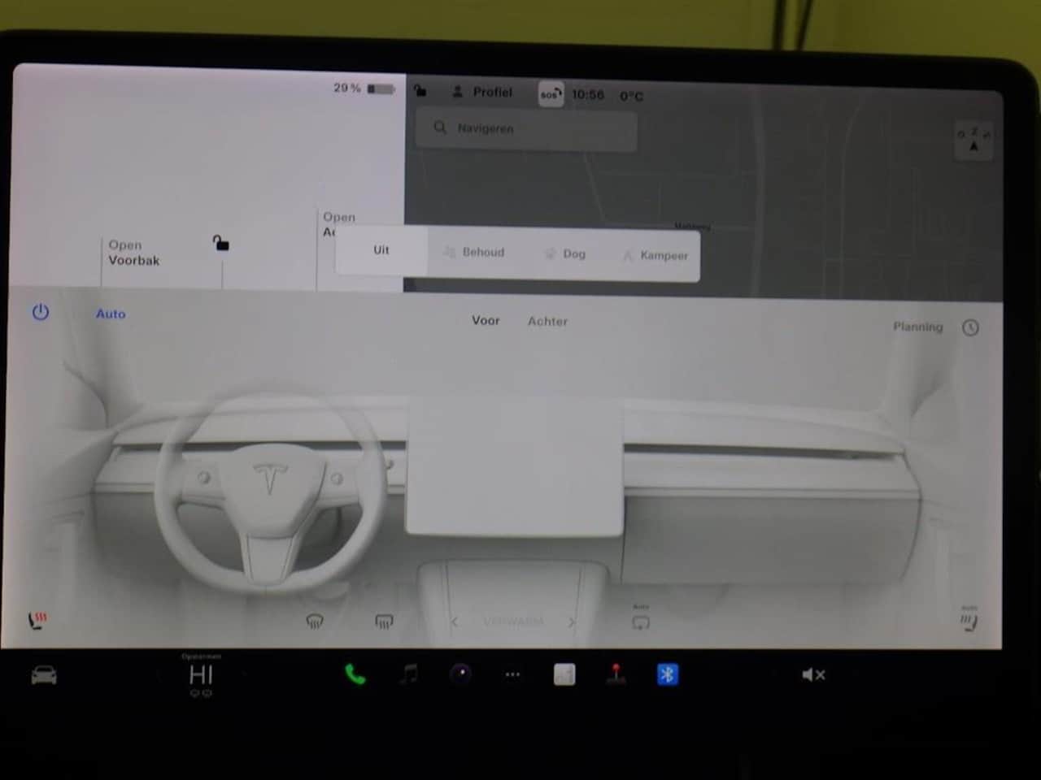
Task: Toggle Auto climate mode
Action: [111, 314]
